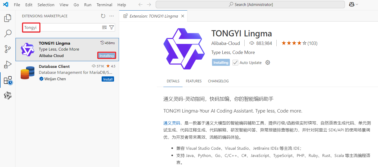Install the Database Client extension
Image resolution: width=378 pixels, height=167 pixels.
click(x=108, y=79)
